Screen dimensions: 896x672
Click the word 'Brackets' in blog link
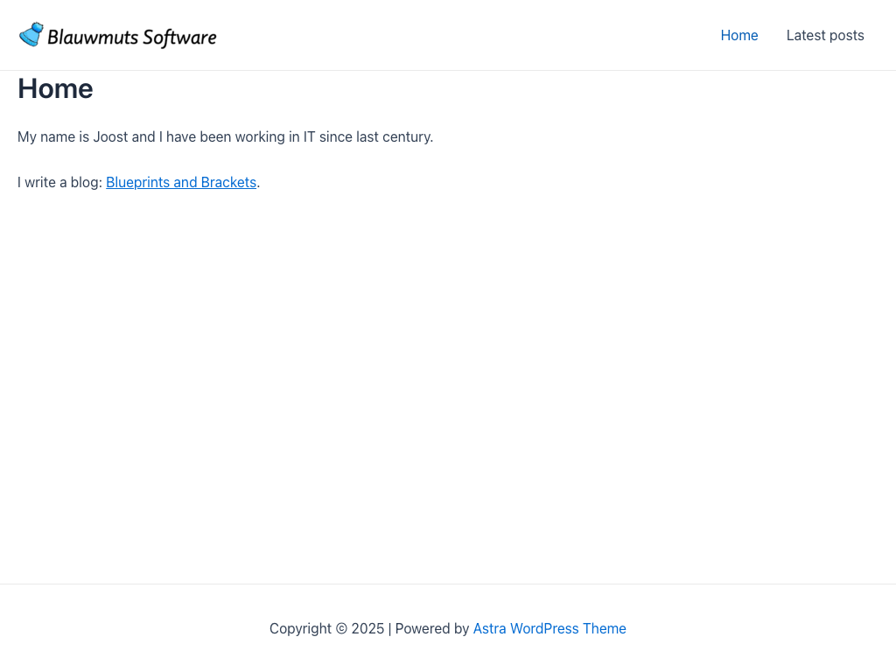228,182
